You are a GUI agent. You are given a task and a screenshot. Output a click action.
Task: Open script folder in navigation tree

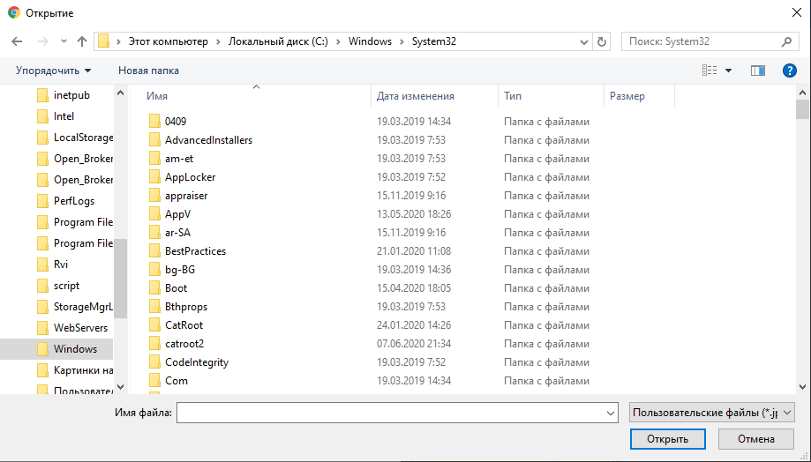coord(66,286)
